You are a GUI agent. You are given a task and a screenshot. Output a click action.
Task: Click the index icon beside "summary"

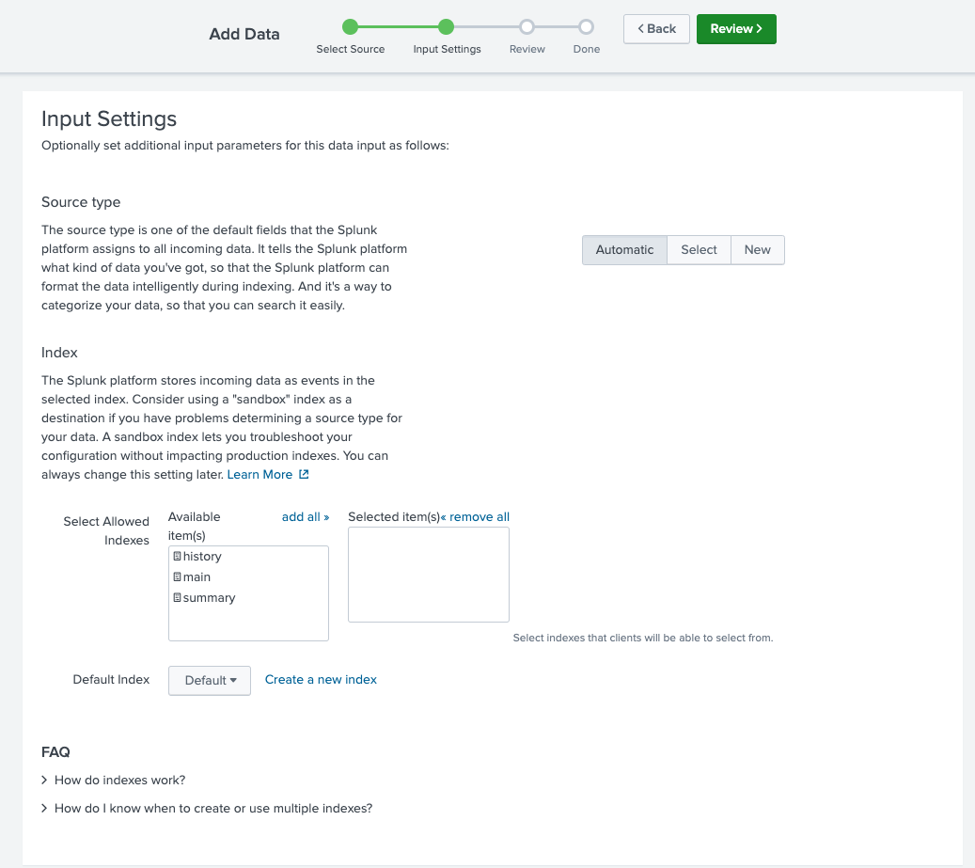[x=178, y=597]
